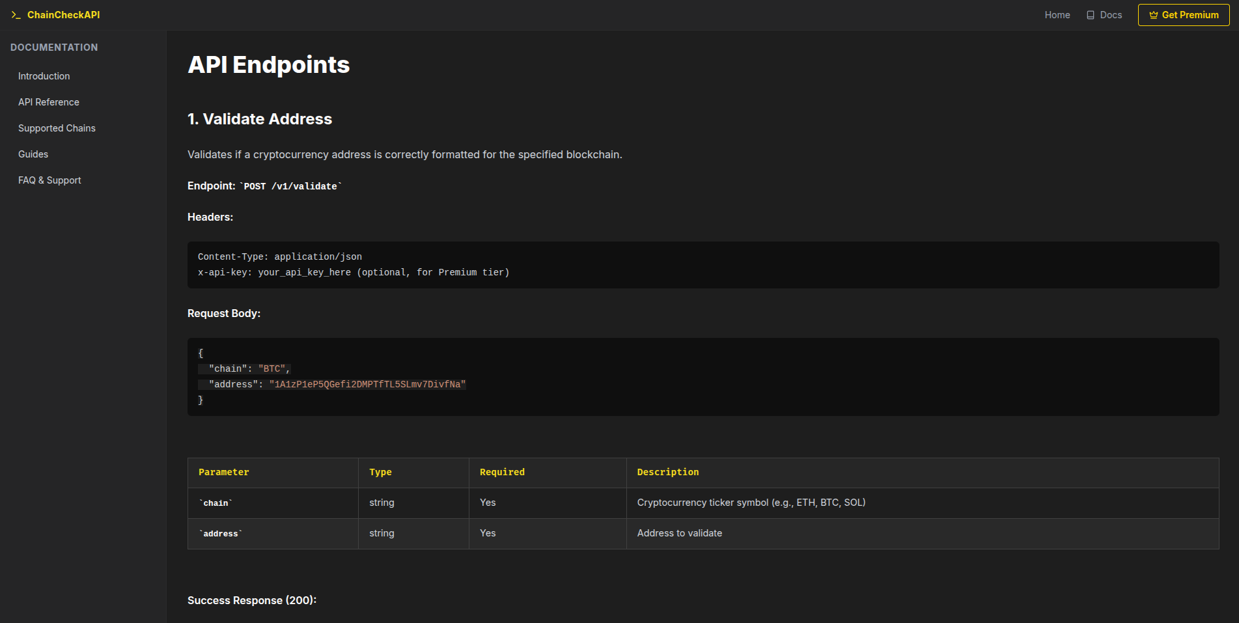
Task: Click the DOCUMENTATION sidebar heading
Action: point(54,47)
